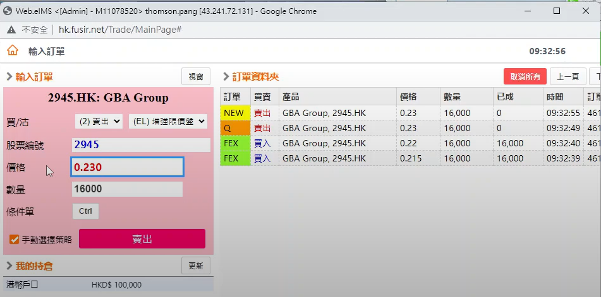Collapse the 我的持倉 section chevron
601x297 pixels.
(x=9, y=265)
